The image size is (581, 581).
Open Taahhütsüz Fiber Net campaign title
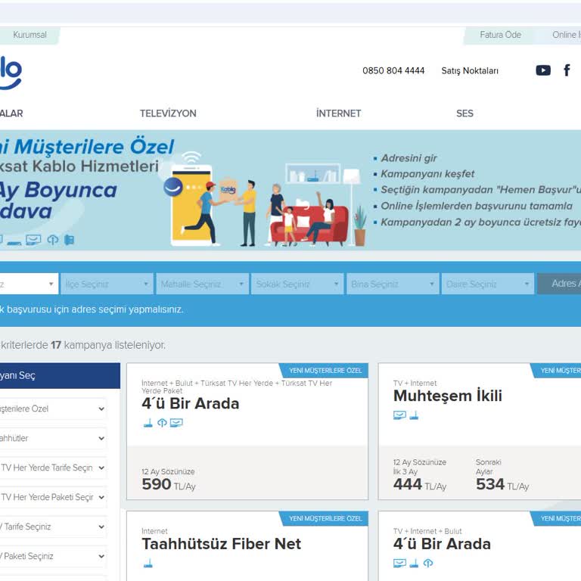click(221, 544)
